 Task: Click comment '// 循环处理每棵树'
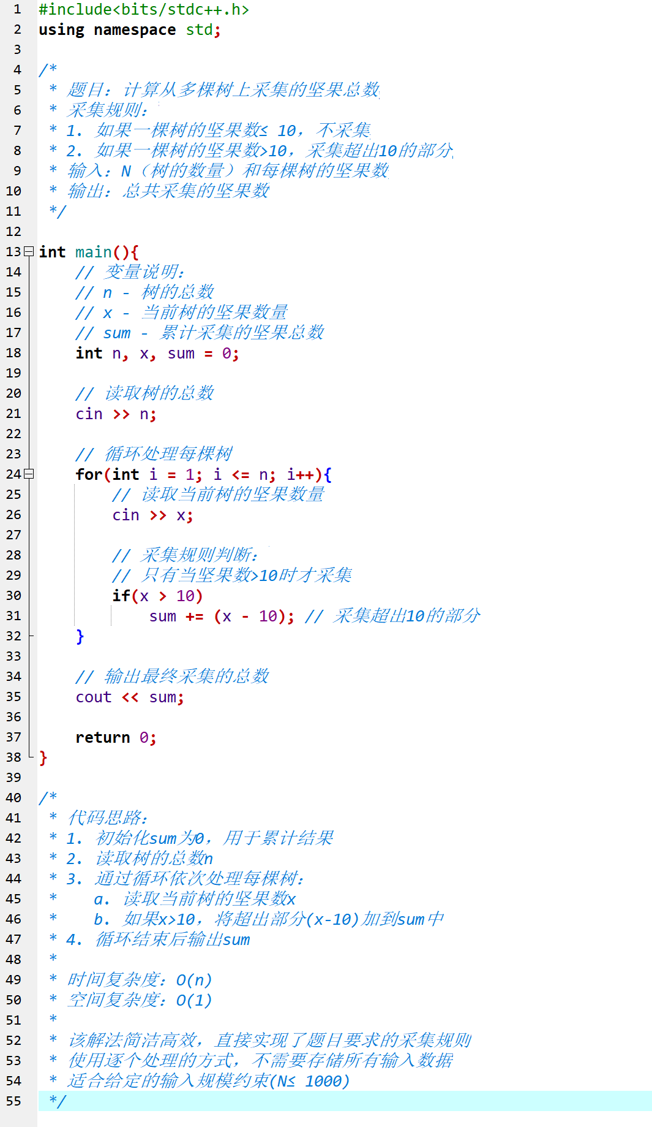click(154, 454)
